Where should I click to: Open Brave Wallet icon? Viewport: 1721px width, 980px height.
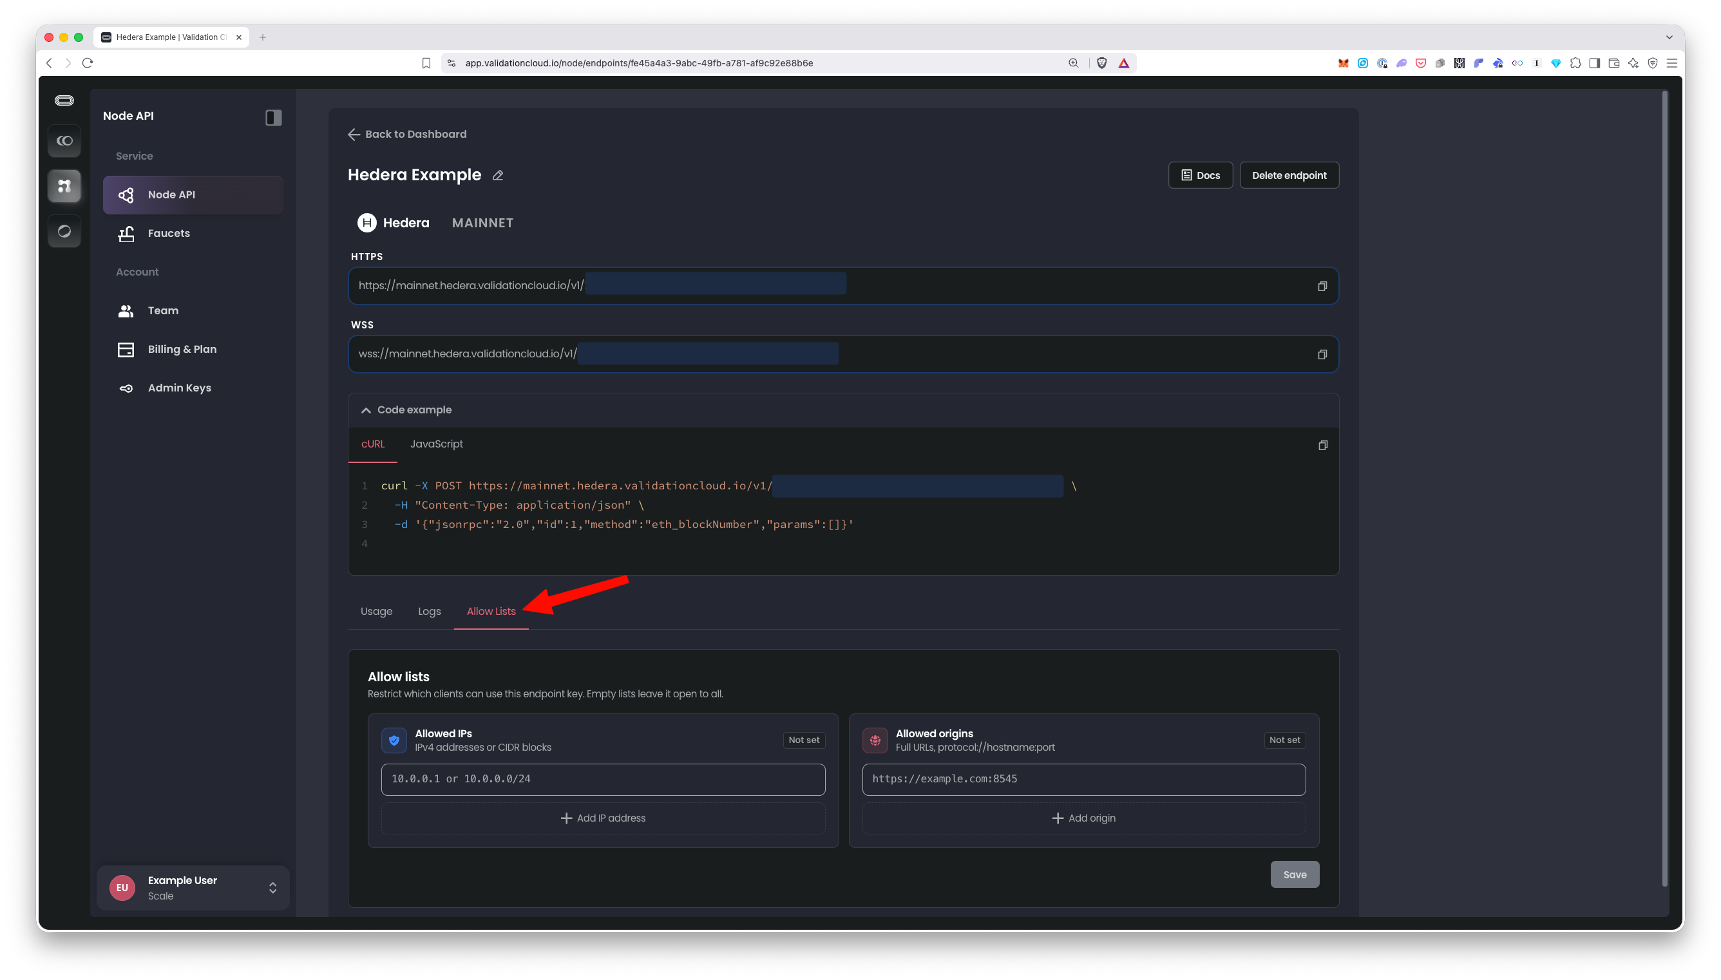coord(1614,62)
